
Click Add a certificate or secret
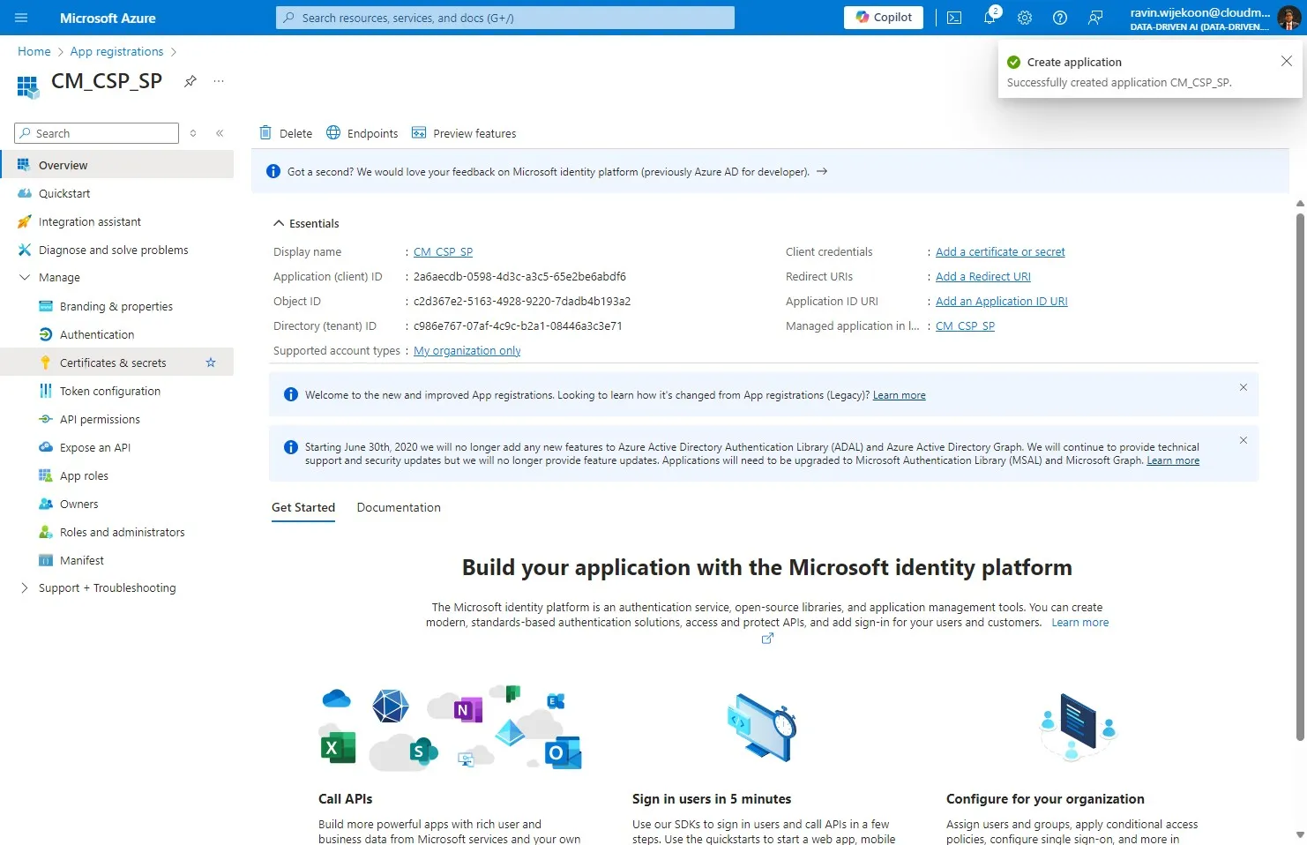coord(1000,251)
